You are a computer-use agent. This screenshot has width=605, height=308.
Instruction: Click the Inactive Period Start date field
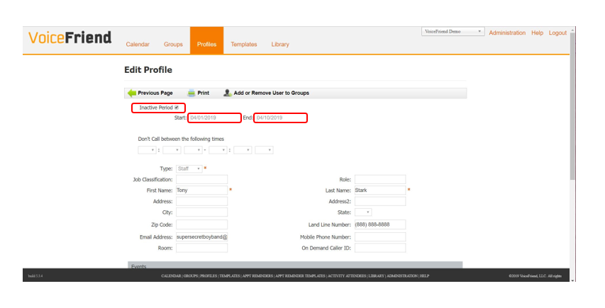[214, 118]
